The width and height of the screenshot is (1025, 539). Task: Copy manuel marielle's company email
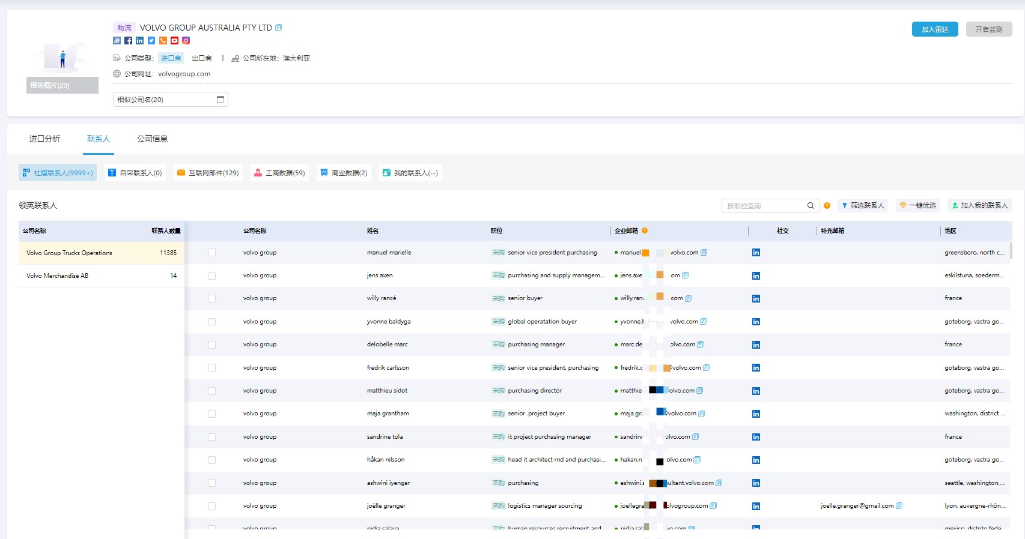(x=704, y=253)
